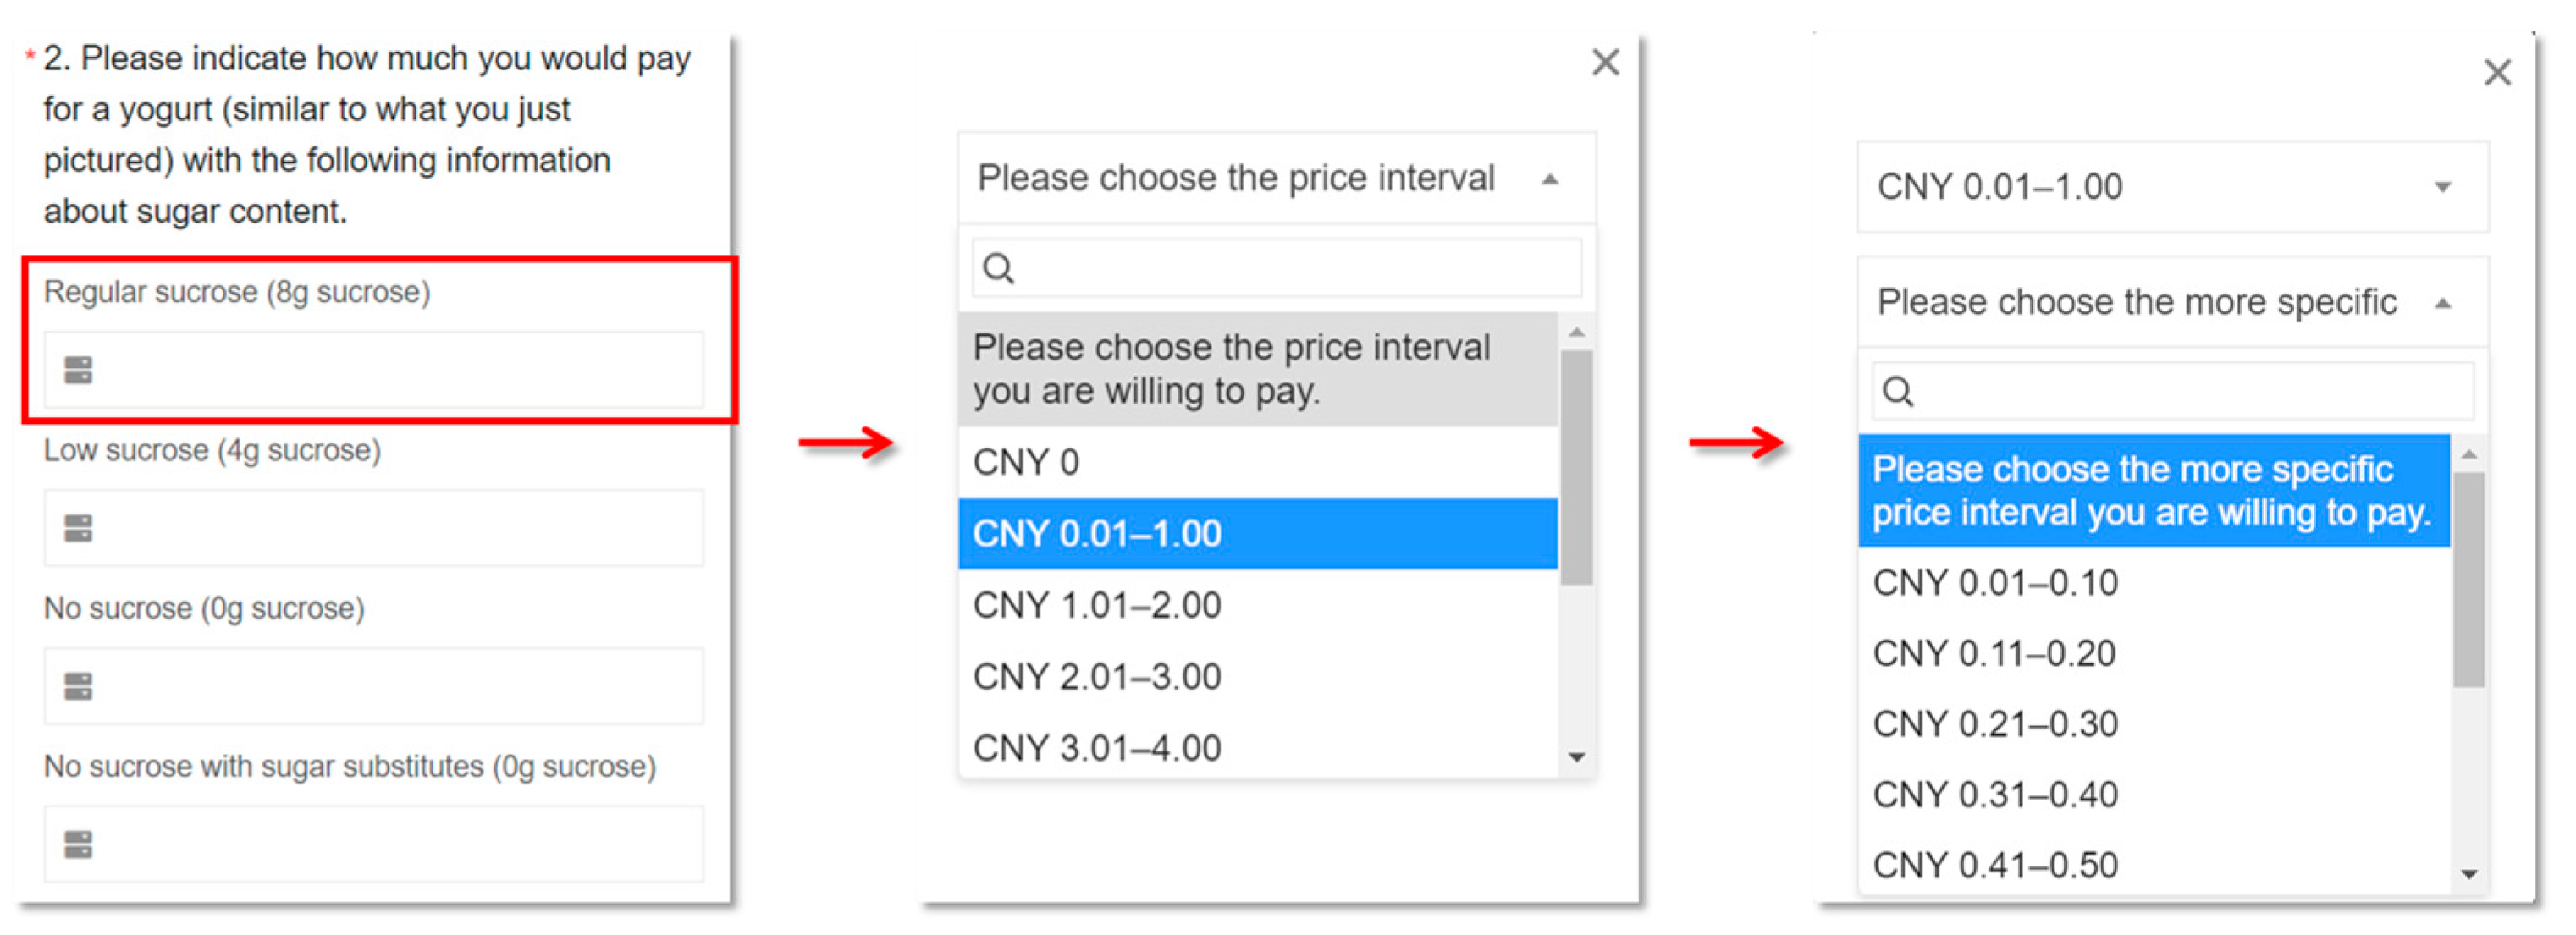Image resolution: width=2576 pixels, height=935 pixels.
Task: Close the specific price interval popup
Action: pyautogui.click(x=2497, y=72)
